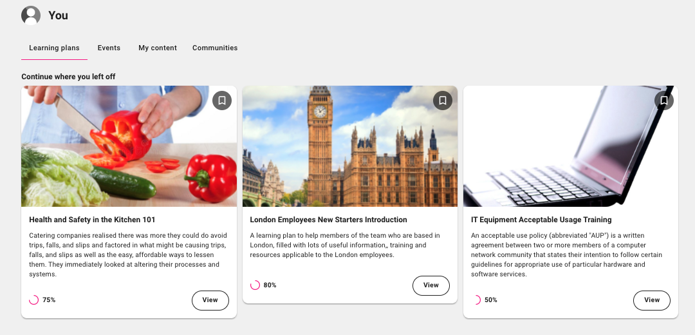Open the My content tab

point(158,48)
